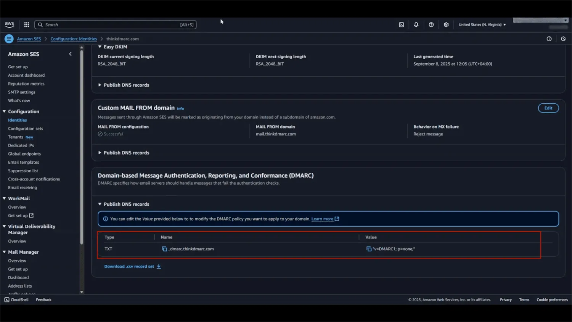Collapse the Easy DKIM section
Screen dimensions: 572x322
[100, 47]
